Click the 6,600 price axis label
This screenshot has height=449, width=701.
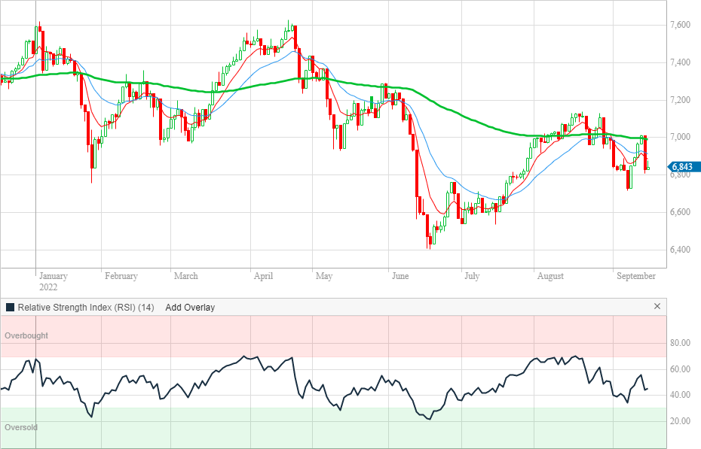(681, 212)
